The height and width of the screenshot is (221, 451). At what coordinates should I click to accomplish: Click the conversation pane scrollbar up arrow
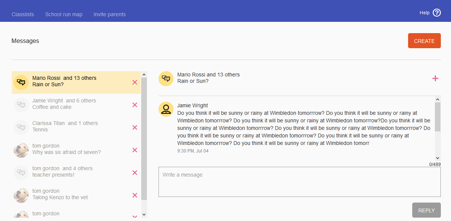click(437, 99)
